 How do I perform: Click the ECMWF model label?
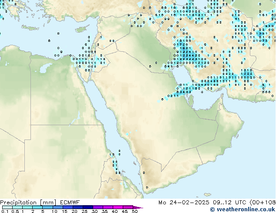pyautogui.click(x=70, y=203)
